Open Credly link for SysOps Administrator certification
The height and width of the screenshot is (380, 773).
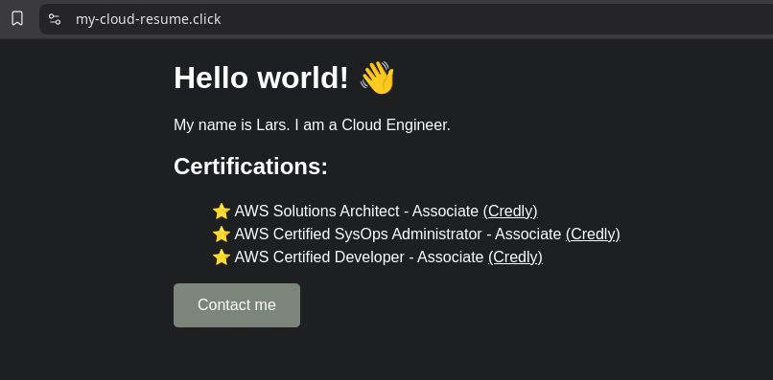(x=593, y=235)
